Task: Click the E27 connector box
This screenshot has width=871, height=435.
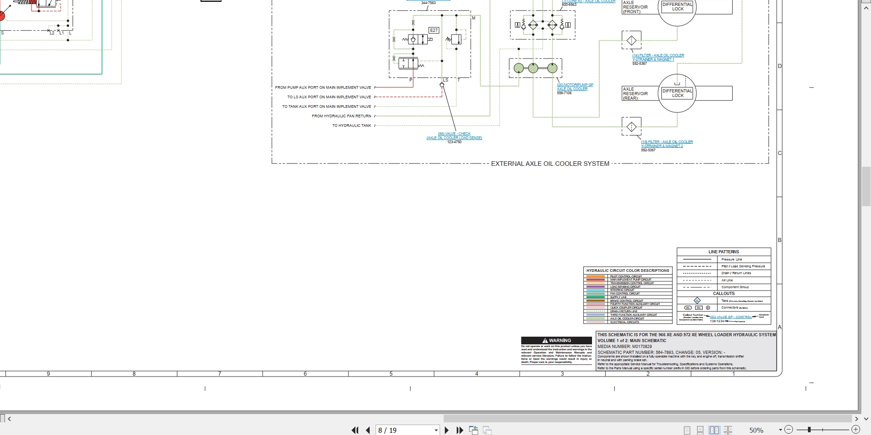Action: 434,30
